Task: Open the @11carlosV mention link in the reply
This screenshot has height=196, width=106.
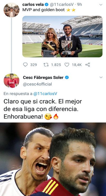Action: pyautogui.click(x=45, y=94)
